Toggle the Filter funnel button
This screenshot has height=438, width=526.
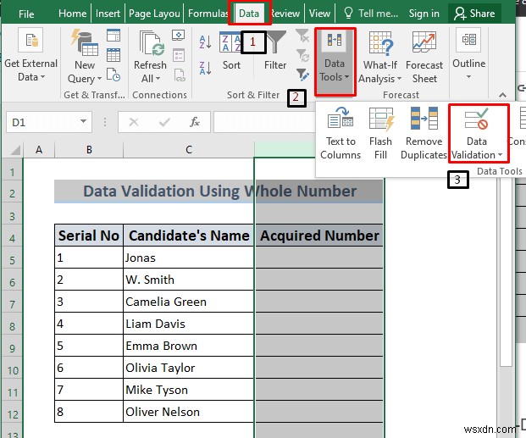pos(275,50)
